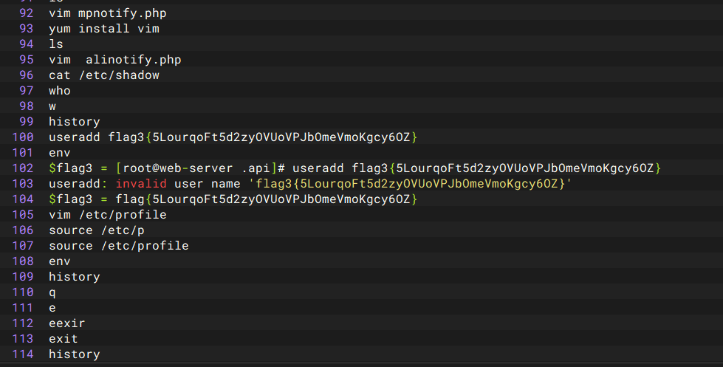
Task: Click line number 104 in the gutter
Action: (x=23, y=199)
